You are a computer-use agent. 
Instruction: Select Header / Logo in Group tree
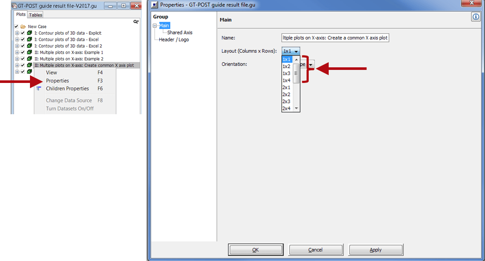click(174, 40)
